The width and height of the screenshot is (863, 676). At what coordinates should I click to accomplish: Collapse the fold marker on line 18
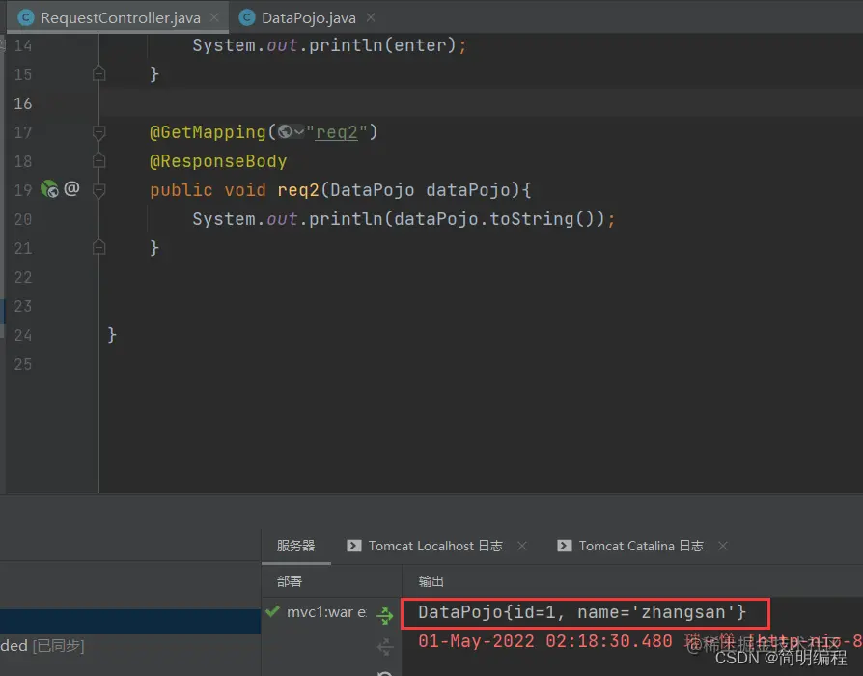click(x=99, y=160)
